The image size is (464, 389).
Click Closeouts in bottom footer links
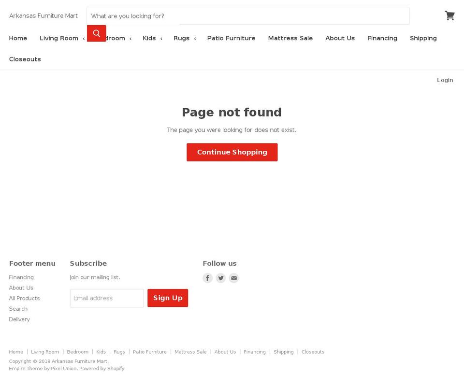tap(313, 352)
